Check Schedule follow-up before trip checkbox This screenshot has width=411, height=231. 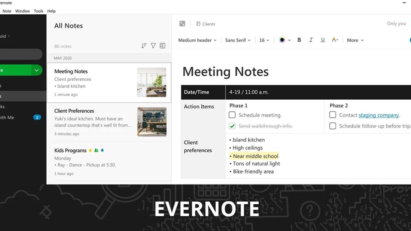coord(333,126)
